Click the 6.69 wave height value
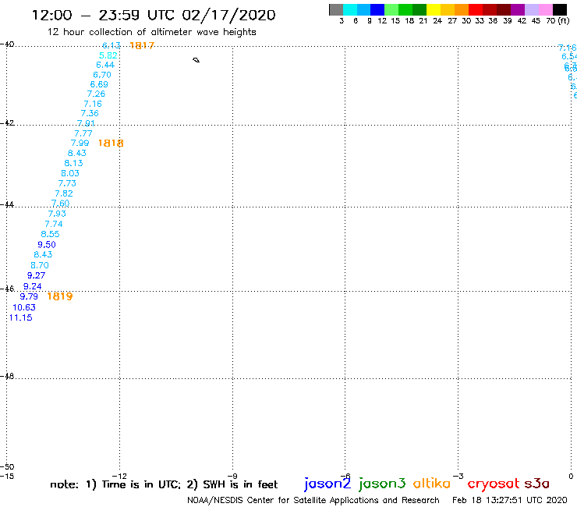 pyautogui.click(x=99, y=84)
